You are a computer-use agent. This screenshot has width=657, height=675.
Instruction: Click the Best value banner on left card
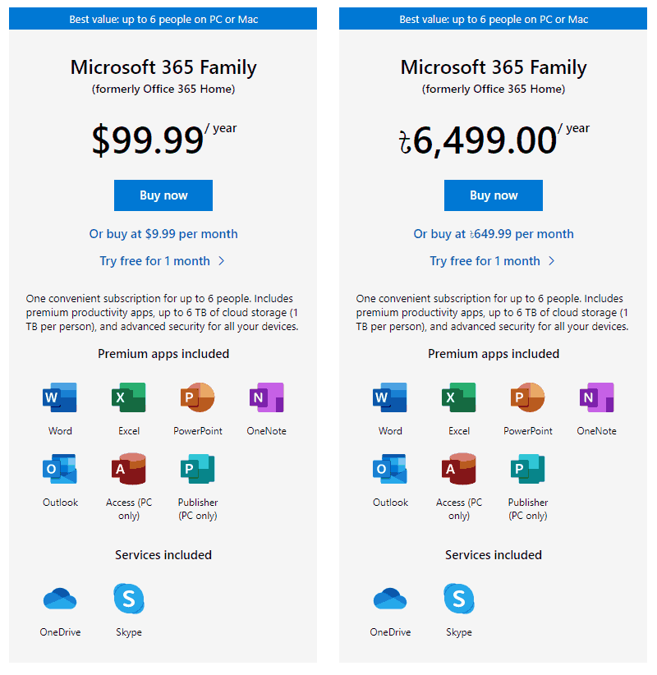[x=163, y=17]
